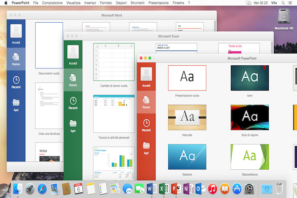Select Documento vuoto in Word
Viewport: 297px width, 198px height.
49,45
